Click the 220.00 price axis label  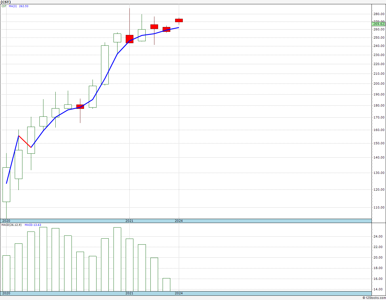[379, 64]
